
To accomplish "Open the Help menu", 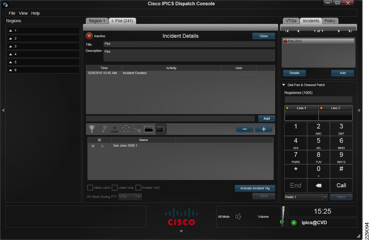I will [x=35, y=13].
